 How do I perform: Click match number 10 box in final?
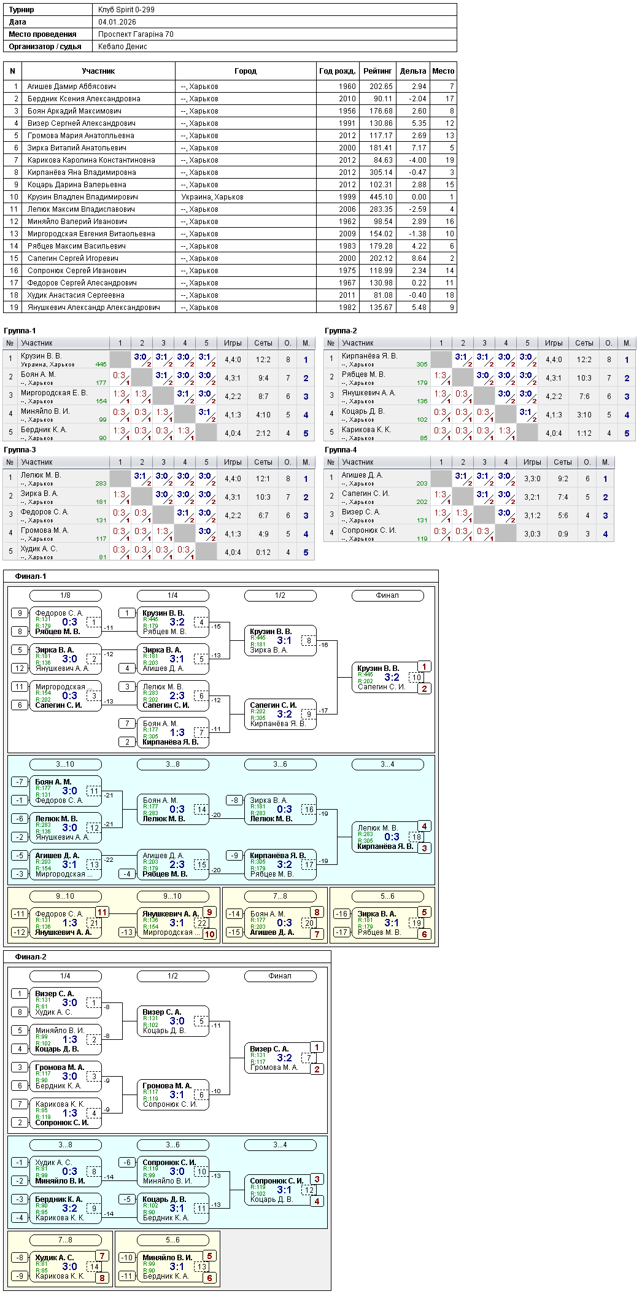click(x=417, y=678)
